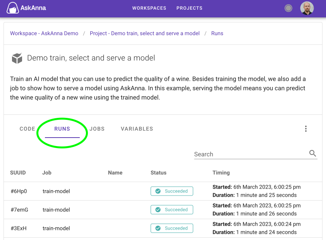
Task: Open the user profile avatar
Action: pyautogui.click(x=307, y=8)
